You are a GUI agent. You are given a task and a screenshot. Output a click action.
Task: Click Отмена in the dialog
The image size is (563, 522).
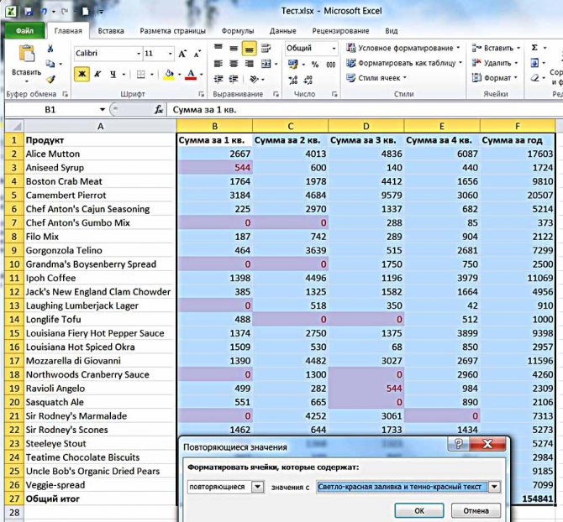pyautogui.click(x=476, y=510)
